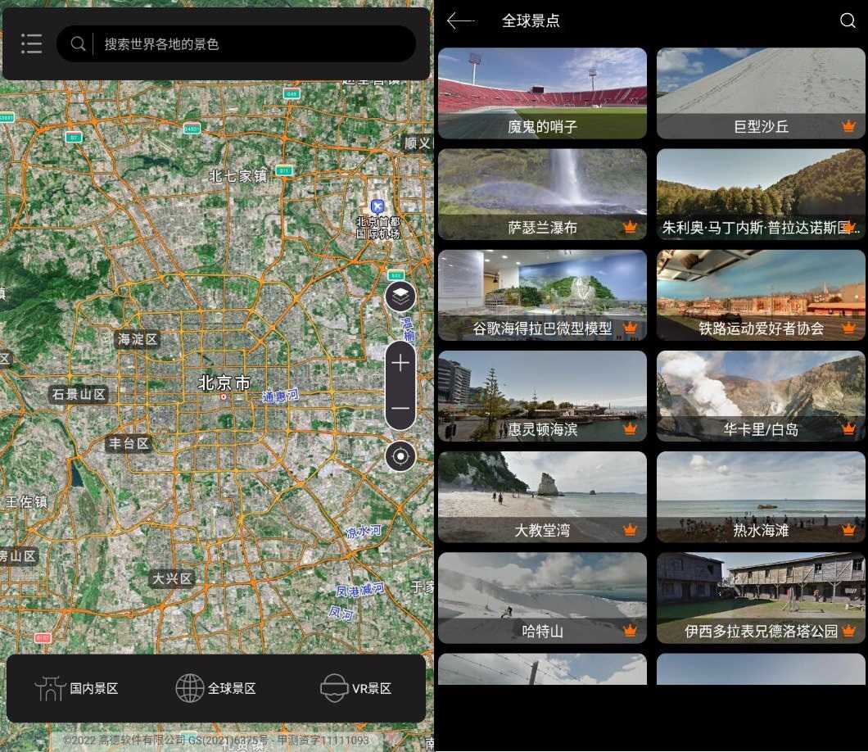The height and width of the screenshot is (752, 868).
Task: Click the crown icon on 铁路运动爱好者协会
Action: pos(848,328)
